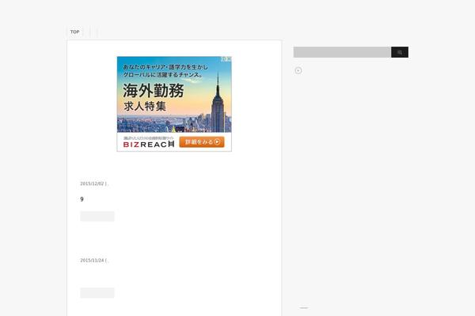The image size is (475, 316).
Task: Click the BIZREACH logo in the ad
Action: click(149, 145)
